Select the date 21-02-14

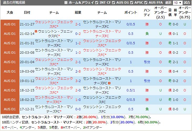[27, 34]
